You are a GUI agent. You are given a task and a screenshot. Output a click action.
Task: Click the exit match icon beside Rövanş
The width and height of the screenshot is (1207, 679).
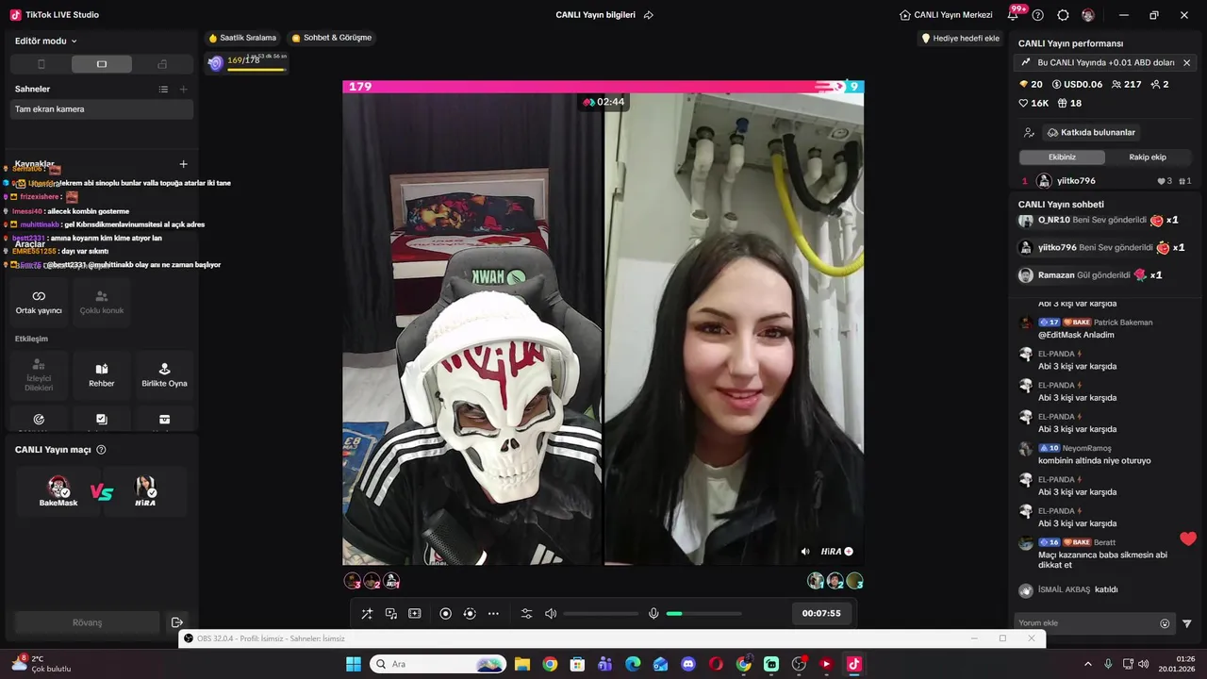tap(176, 622)
